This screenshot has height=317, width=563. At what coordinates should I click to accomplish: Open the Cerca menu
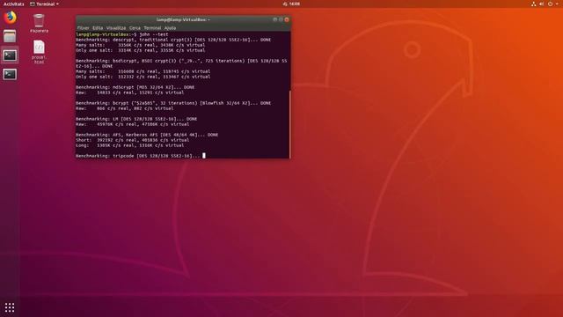(135, 27)
